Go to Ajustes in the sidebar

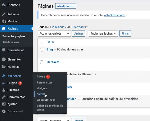click(12, 104)
